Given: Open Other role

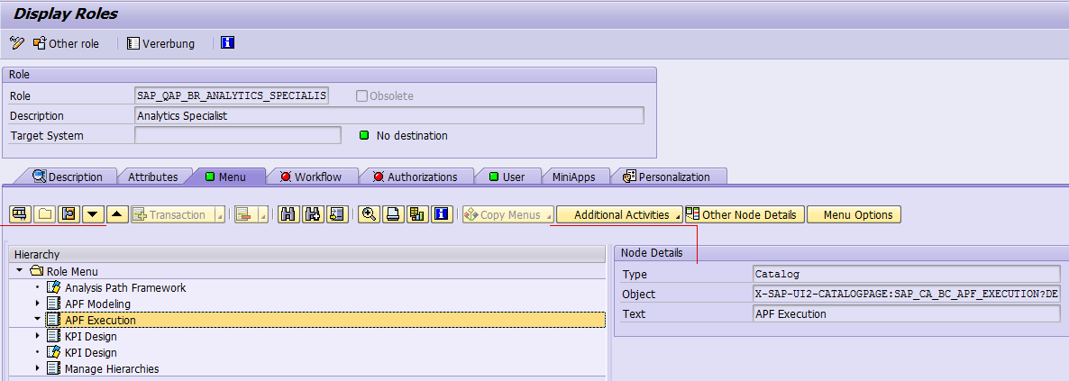Looking at the screenshot, I should (x=66, y=43).
